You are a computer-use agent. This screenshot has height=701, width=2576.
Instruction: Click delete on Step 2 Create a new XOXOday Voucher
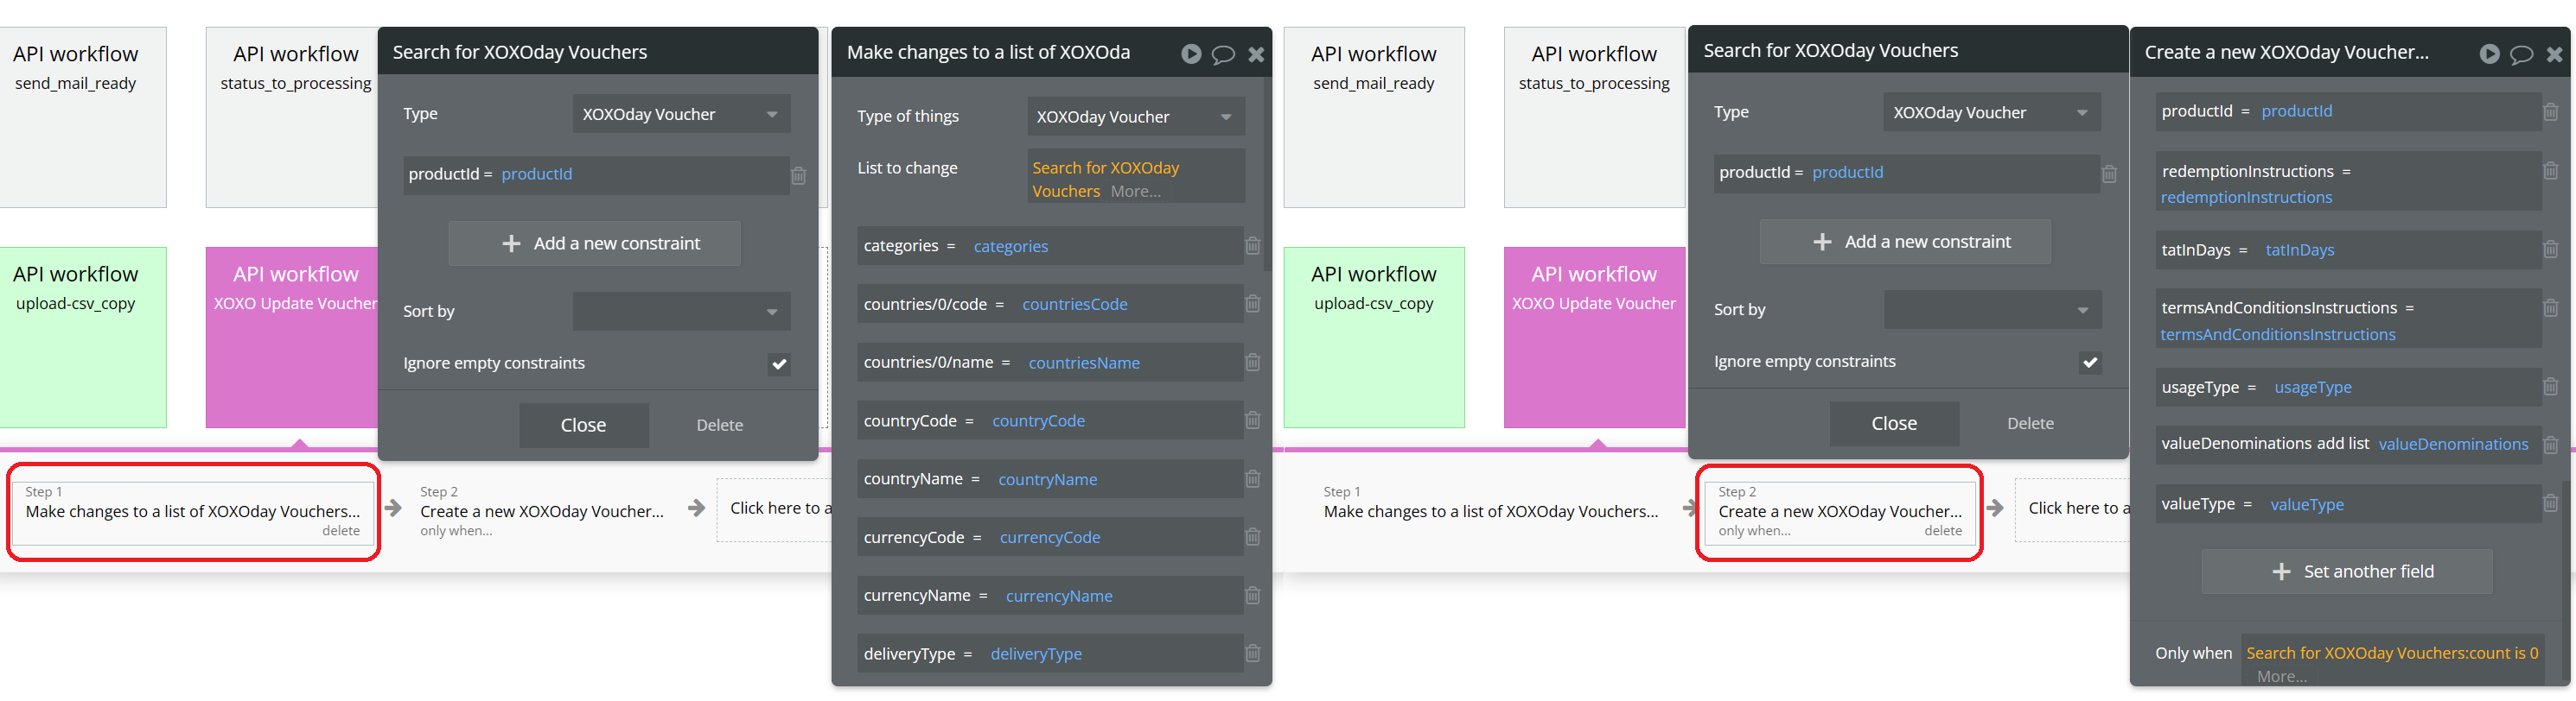click(1942, 530)
